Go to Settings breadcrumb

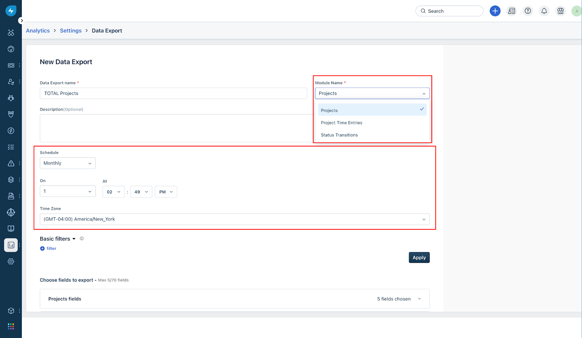point(71,31)
